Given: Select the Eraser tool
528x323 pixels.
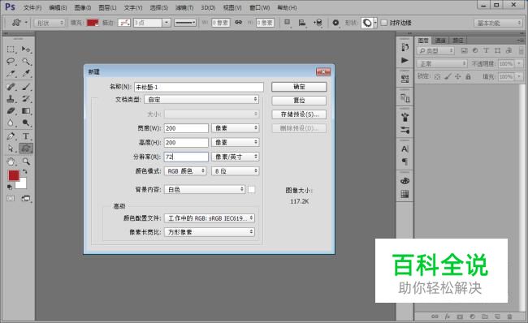Looking at the screenshot, I should (x=11, y=110).
